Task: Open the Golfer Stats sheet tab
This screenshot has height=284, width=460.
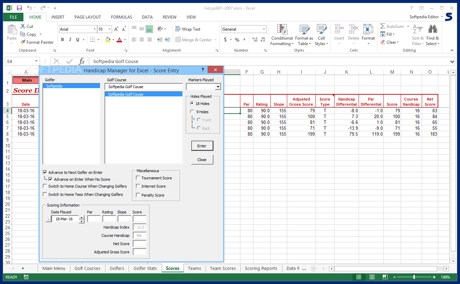Action: click(x=145, y=268)
